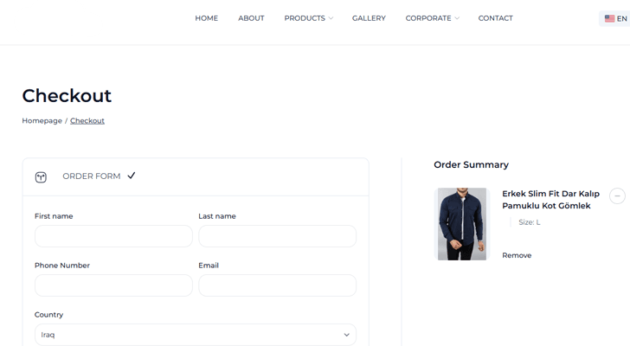Remove the shirt from order summary

click(x=517, y=255)
